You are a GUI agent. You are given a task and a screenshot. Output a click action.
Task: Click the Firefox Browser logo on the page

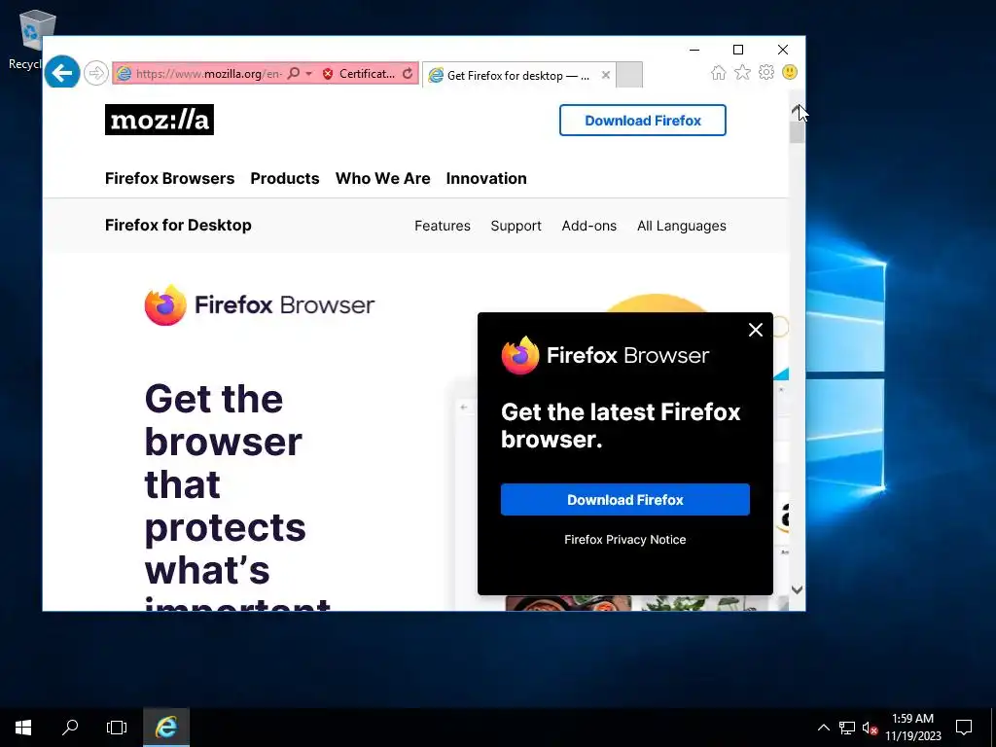click(260, 304)
